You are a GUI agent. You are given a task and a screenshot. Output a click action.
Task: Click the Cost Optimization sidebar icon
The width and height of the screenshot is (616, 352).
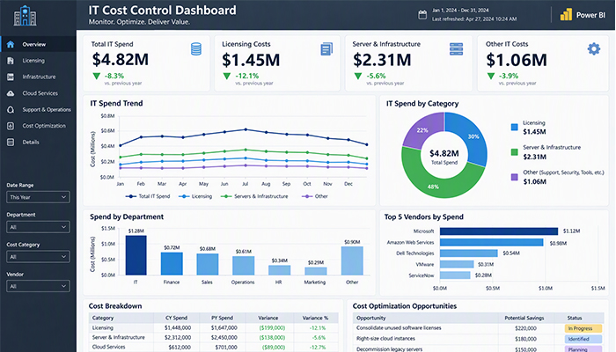pos(11,126)
